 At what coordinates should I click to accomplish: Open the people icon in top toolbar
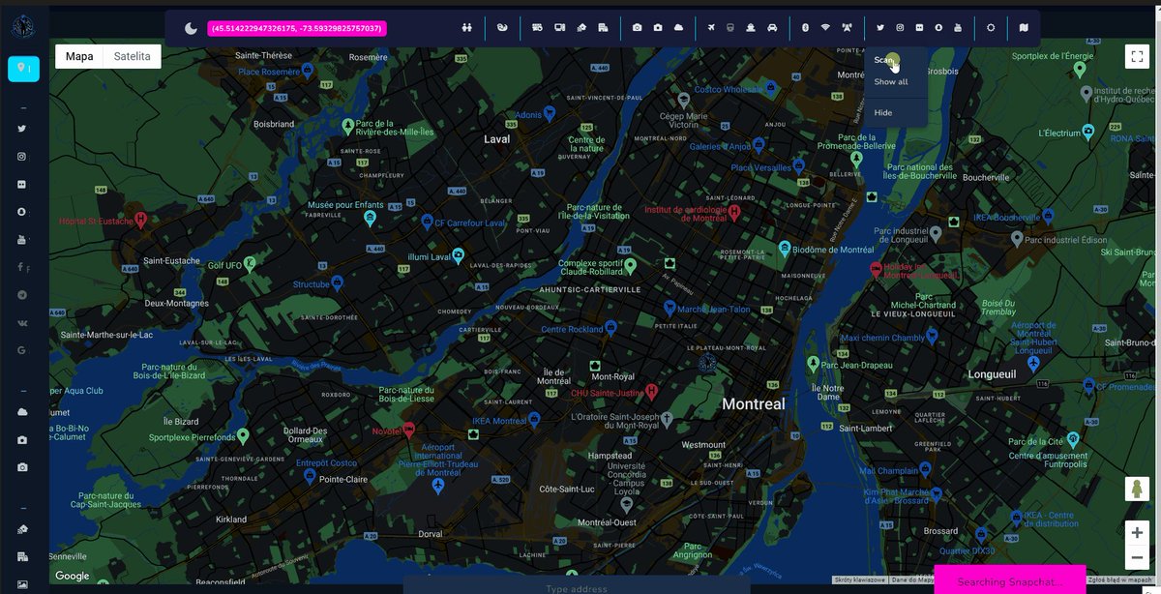click(x=467, y=28)
